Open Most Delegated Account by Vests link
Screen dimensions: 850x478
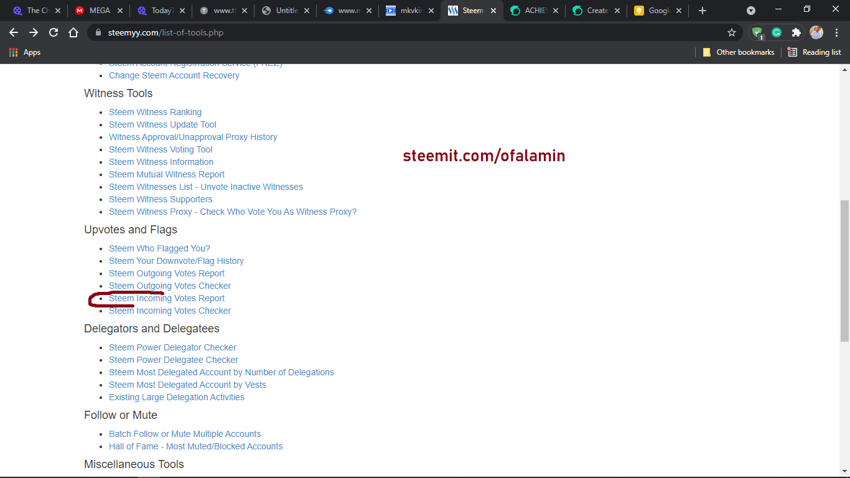(x=187, y=385)
